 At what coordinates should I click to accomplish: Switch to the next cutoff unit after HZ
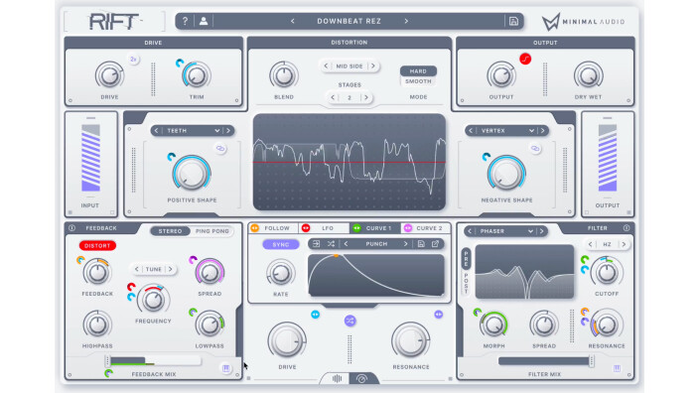pyautogui.click(x=624, y=244)
